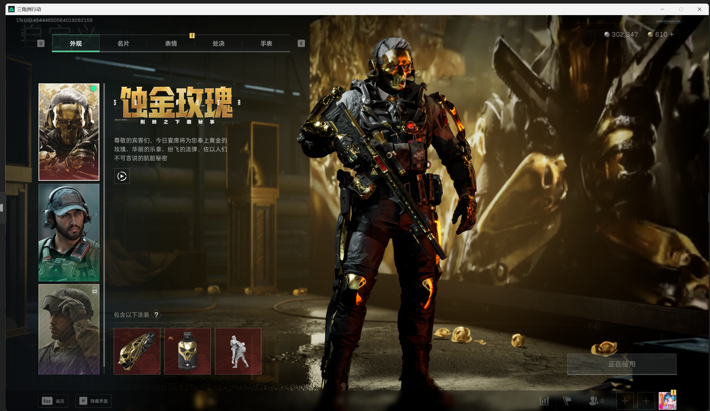Click the 包含以下涂装 label
The image size is (710, 411).
131,315
